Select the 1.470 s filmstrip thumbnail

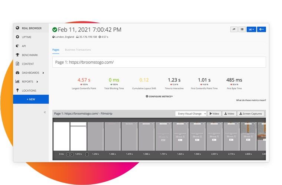click(x=129, y=136)
